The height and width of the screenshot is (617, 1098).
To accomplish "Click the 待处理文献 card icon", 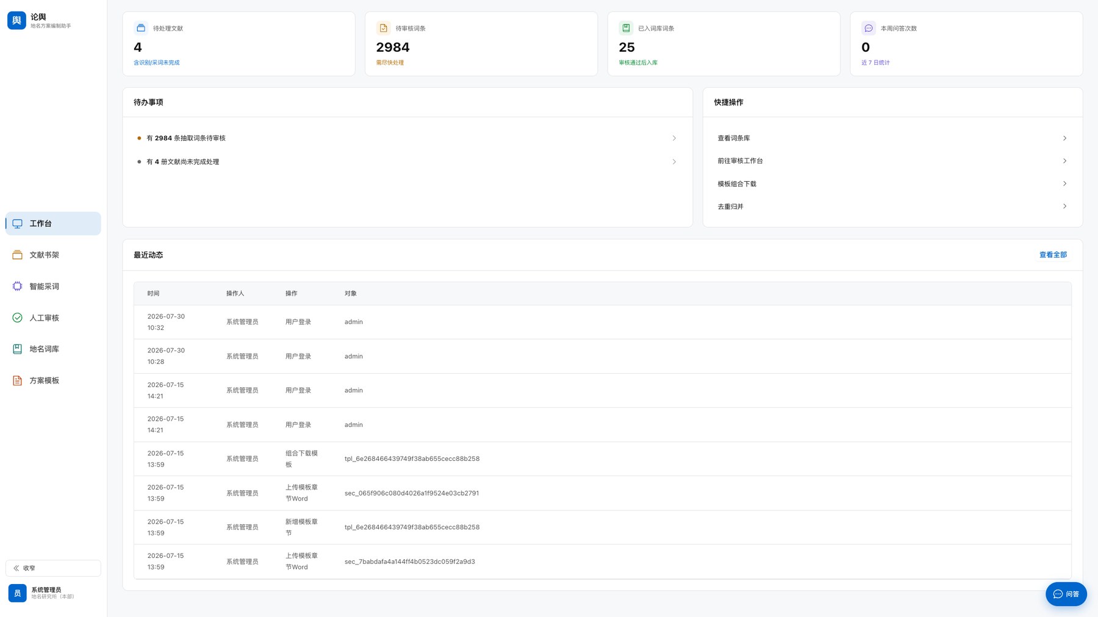I will pyautogui.click(x=141, y=28).
